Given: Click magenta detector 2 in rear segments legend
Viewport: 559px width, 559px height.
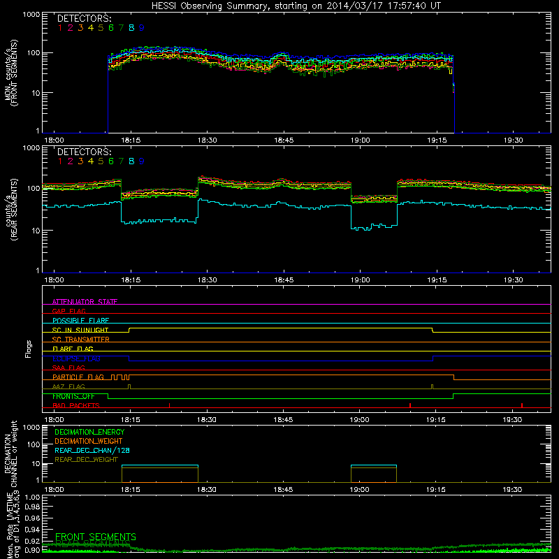Looking at the screenshot, I should click(x=71, y=161).
